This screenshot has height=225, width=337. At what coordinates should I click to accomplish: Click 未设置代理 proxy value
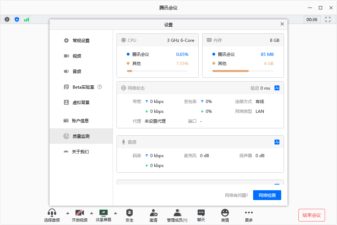[x=155, y=121]
